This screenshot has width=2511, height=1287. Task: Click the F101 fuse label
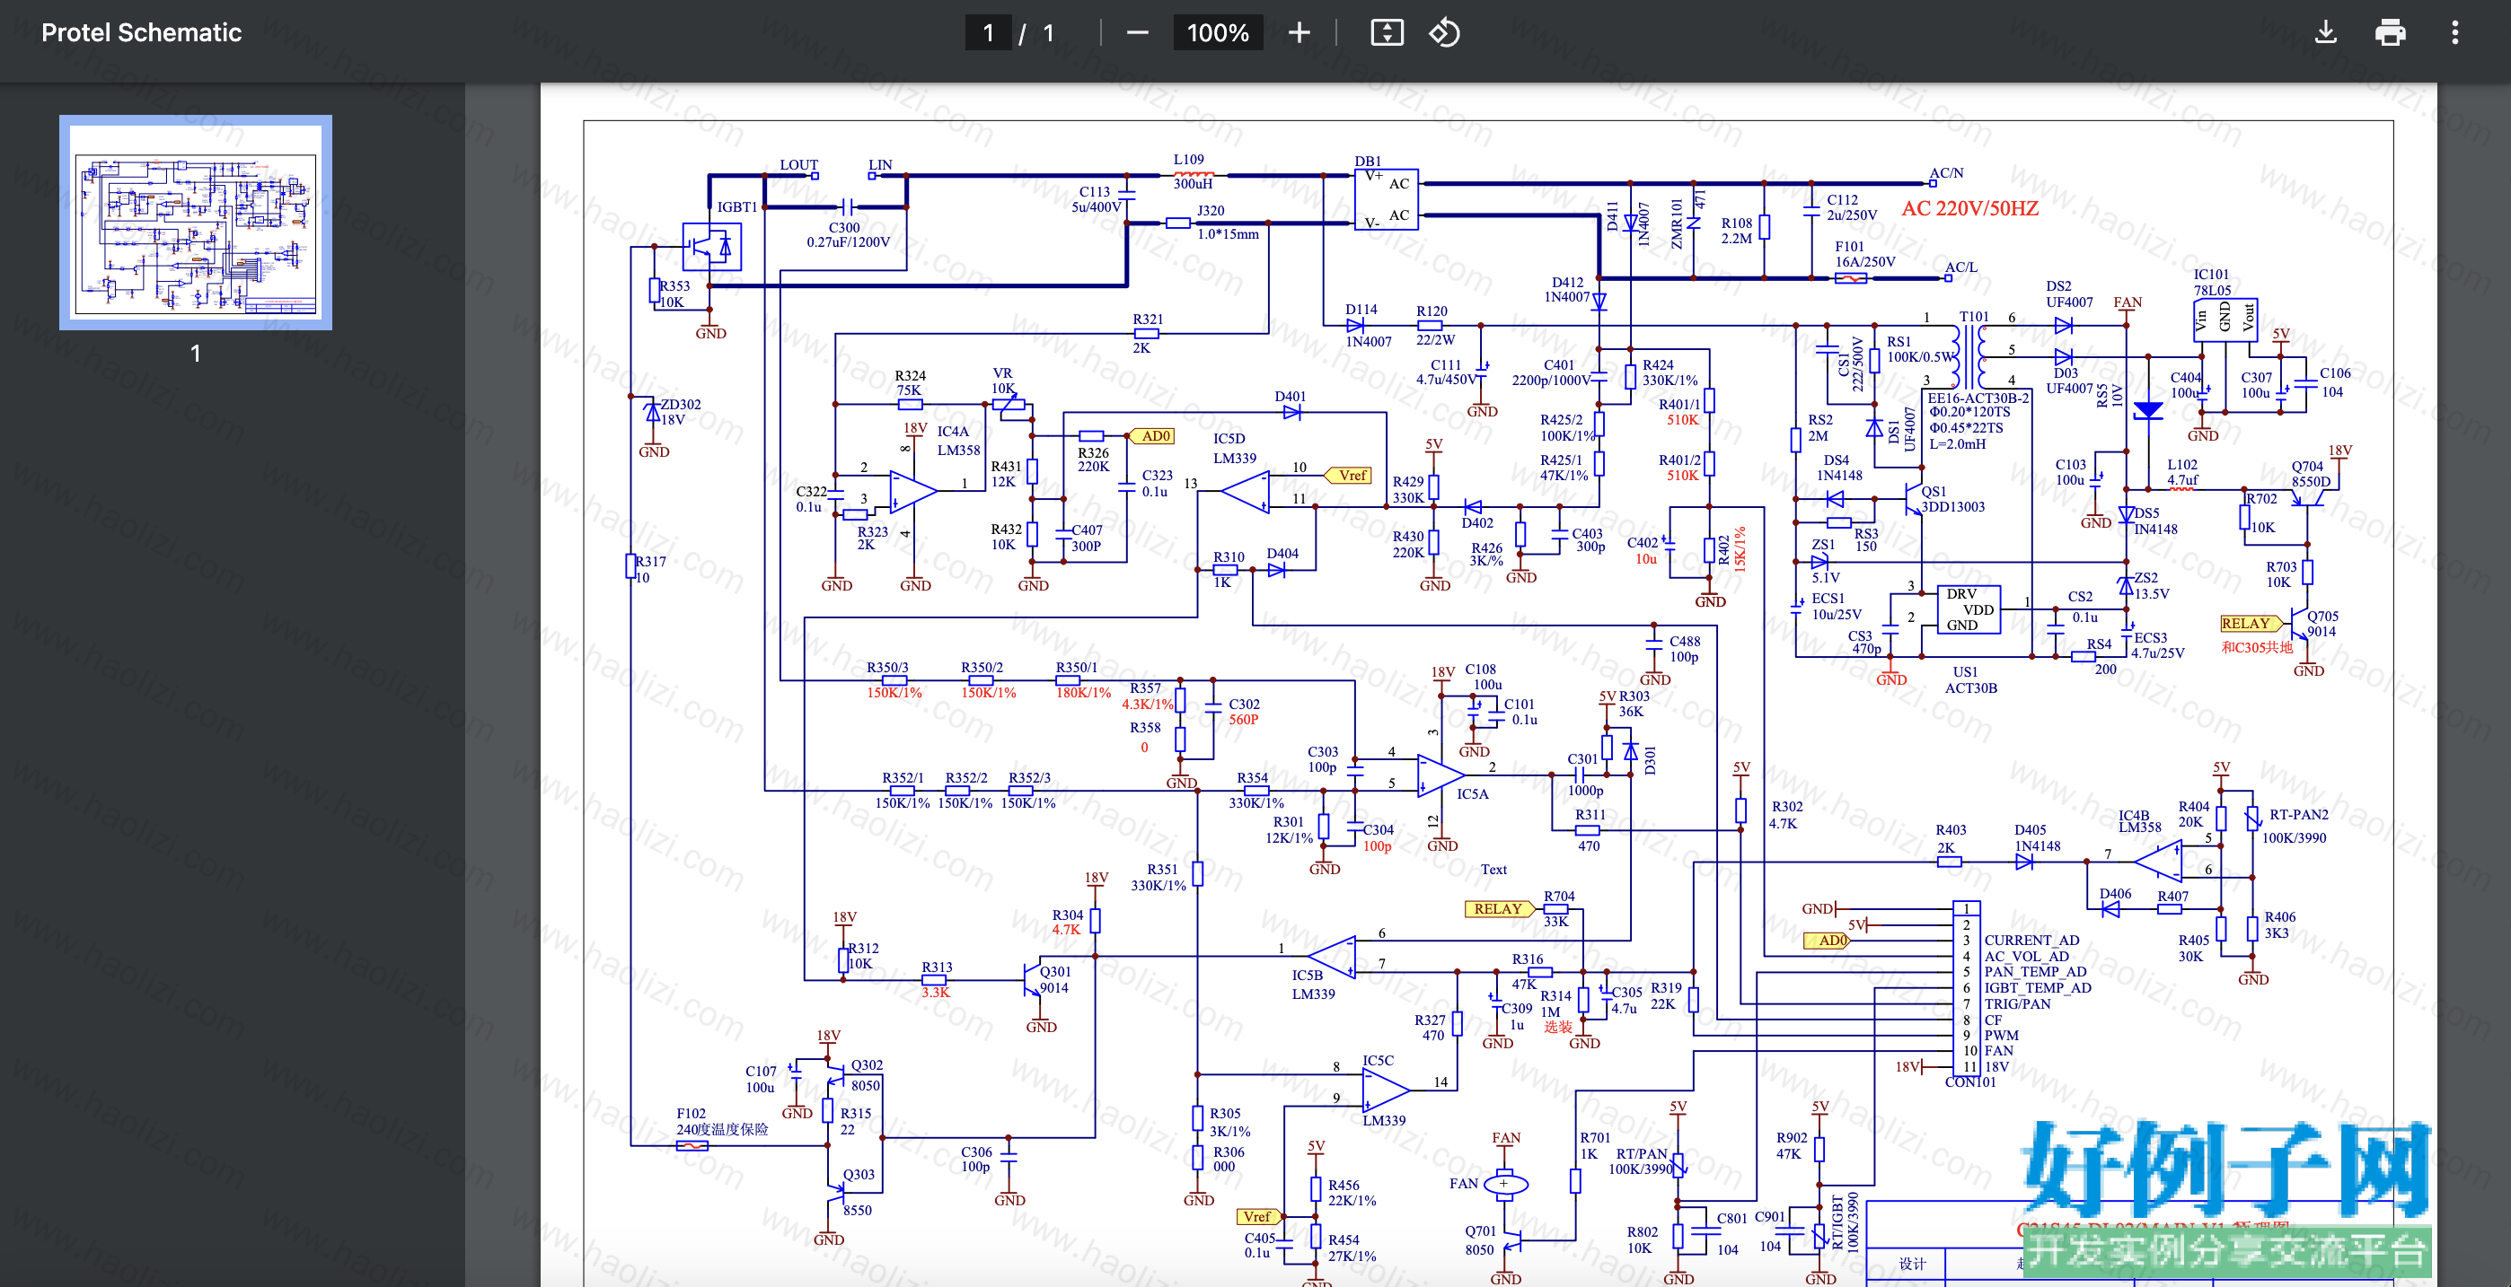click(1849, 247)
